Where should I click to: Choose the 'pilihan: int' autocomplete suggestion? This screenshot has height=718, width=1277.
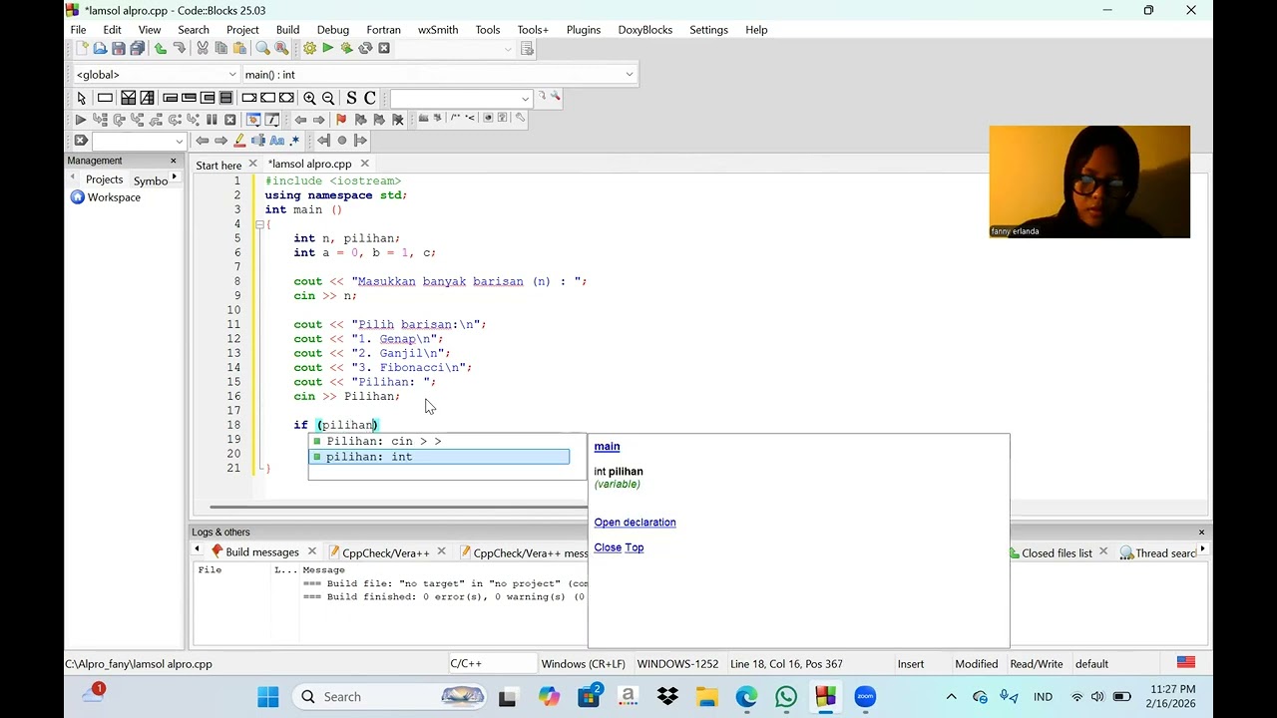click(x=440, y=457)
